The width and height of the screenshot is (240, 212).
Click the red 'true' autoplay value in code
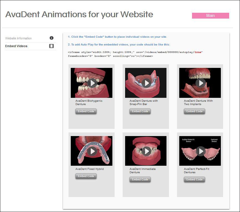(x=198, y=52)
